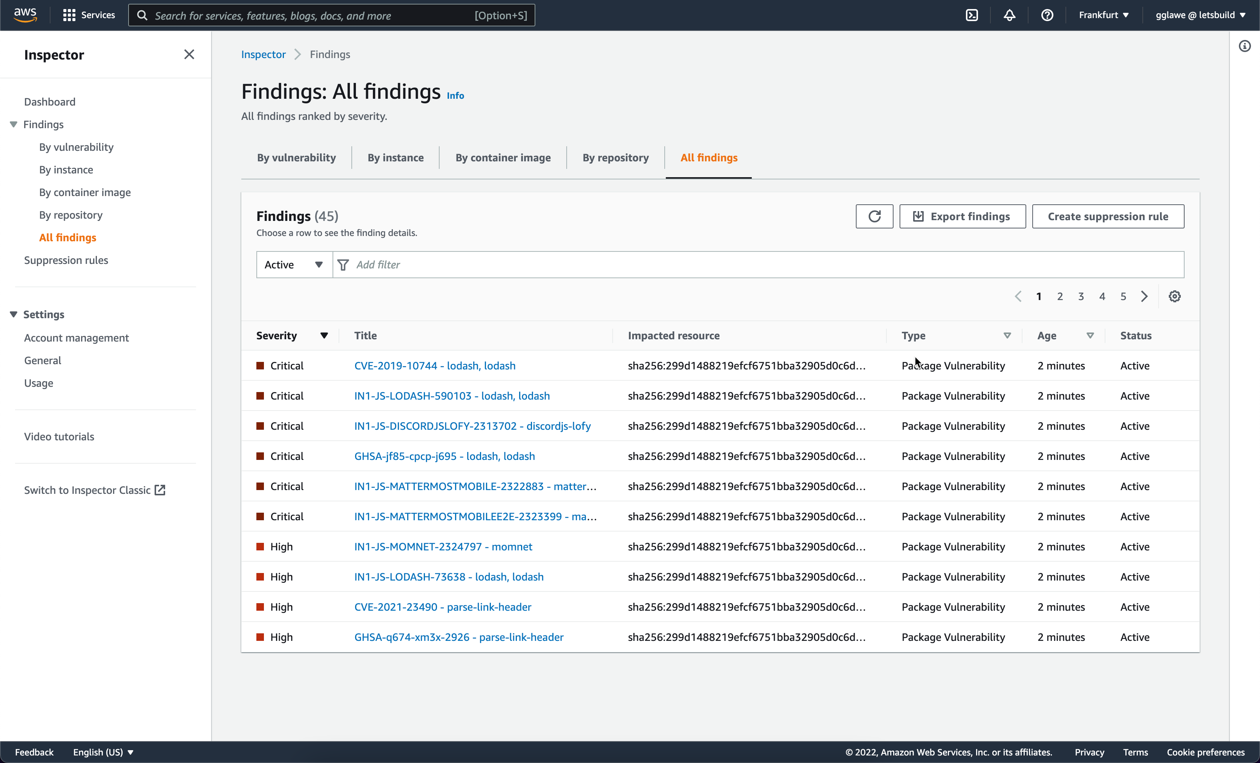Click the Inspector breadcrumb link
This screenshot has width=1260, height=763.
(263, 54)
